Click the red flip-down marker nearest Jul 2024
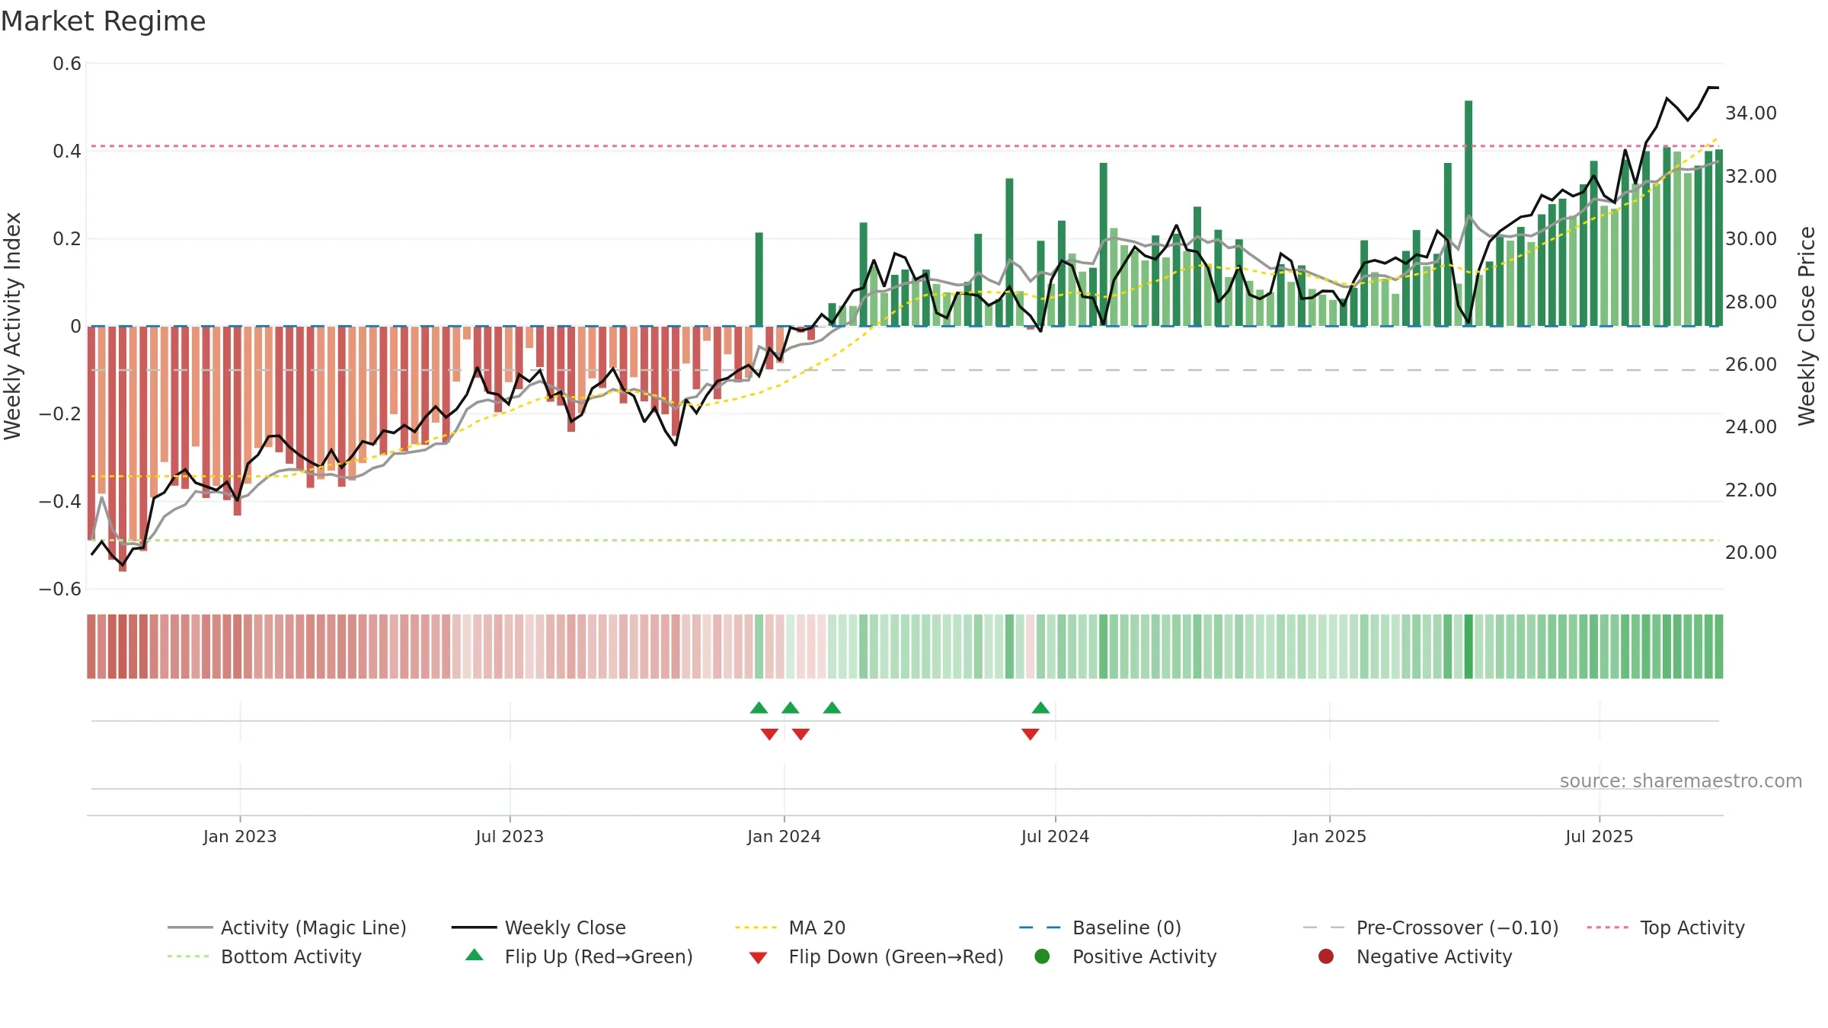Viewport: 1828px width, 1028px height. coord(1031,734)
